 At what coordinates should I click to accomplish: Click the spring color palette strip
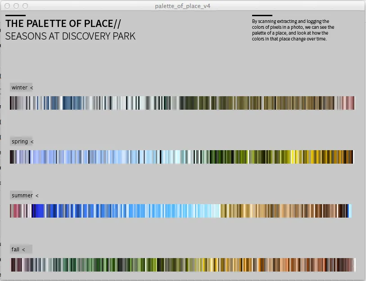181,157
